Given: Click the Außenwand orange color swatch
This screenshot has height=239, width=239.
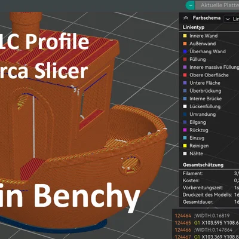Looking at the screenshot, I should point(185,44).
